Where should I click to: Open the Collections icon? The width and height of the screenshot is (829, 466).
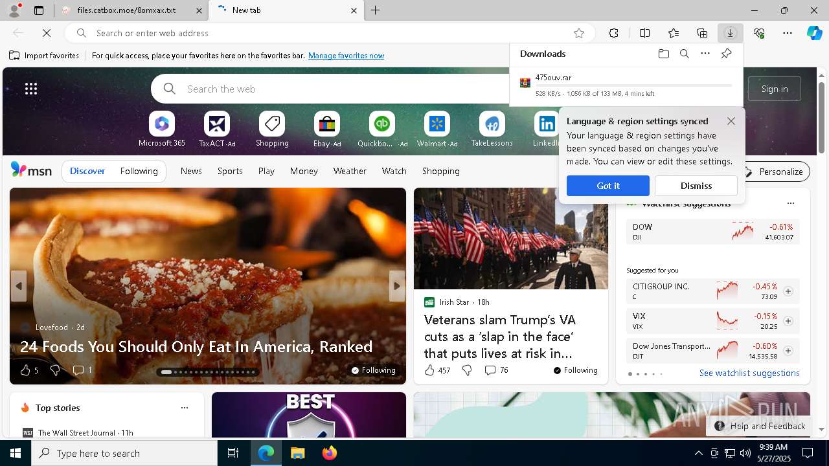pyautogui.click(x=702, y=33)
